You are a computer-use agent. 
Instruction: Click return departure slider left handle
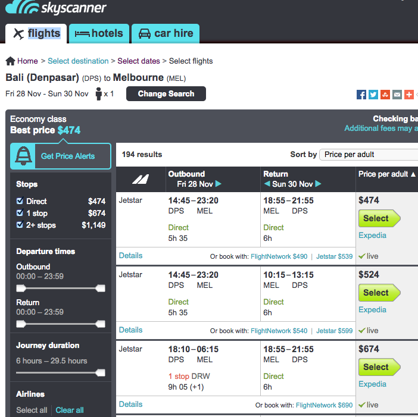[x=21, y=324]
